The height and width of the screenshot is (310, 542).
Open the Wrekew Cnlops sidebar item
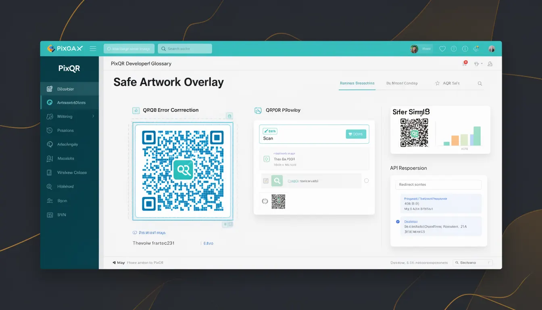click(x=69, y=172)
